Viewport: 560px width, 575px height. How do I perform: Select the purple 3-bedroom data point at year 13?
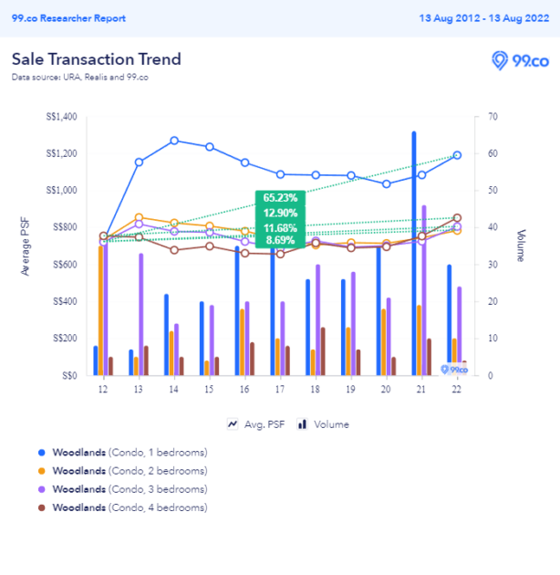139,224
